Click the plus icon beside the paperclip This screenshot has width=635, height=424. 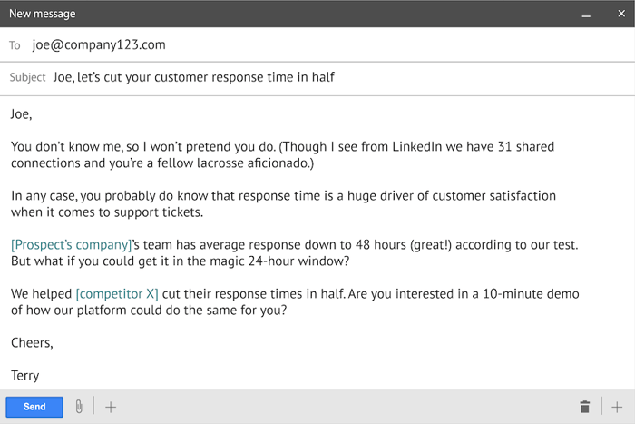(111, 407)
